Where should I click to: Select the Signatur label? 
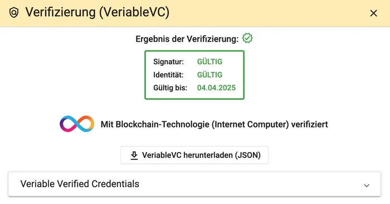pyautogui.click(x=168, y=62)
